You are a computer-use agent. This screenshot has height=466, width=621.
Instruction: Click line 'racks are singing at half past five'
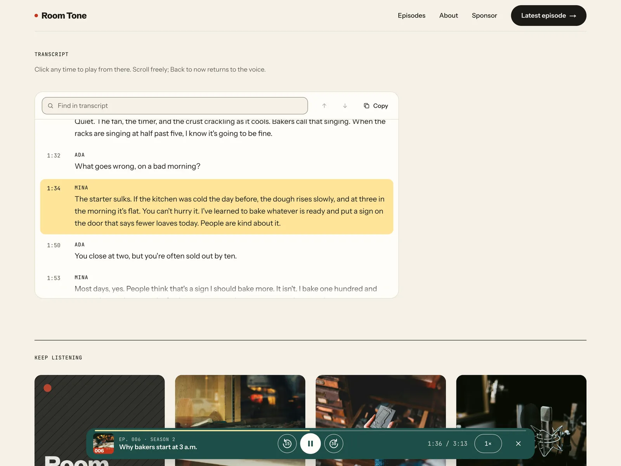tap(173, 134)
